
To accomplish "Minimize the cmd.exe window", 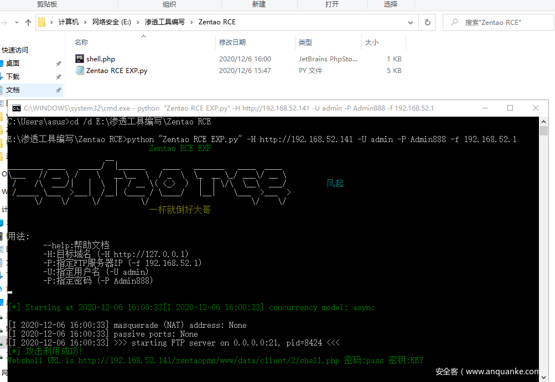I will pos(485,108).
